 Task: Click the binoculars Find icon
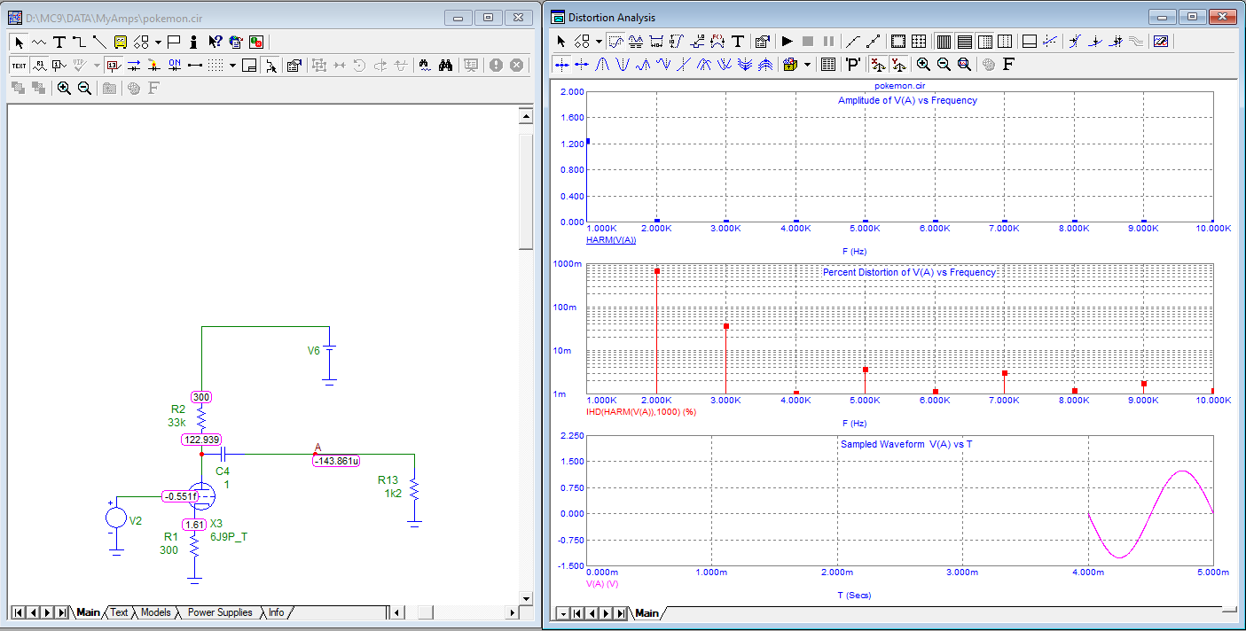click(x=446, y=65)
